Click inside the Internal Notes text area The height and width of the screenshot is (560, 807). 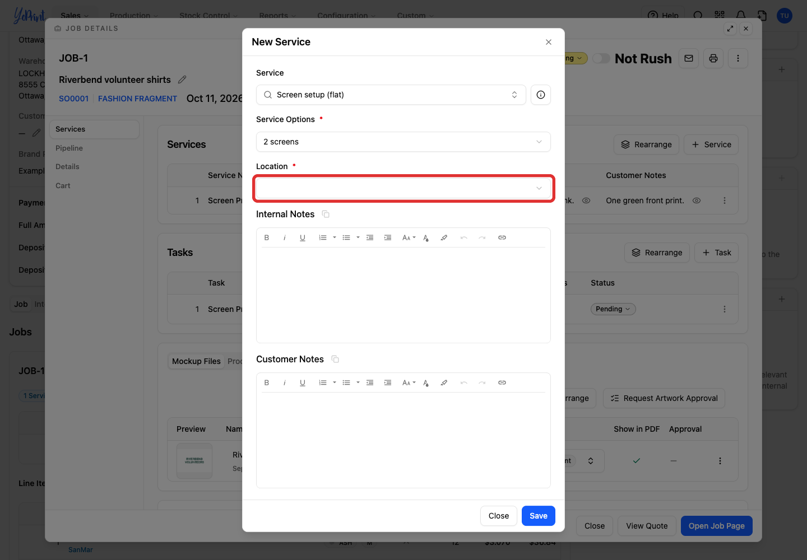tap(403, 294)
